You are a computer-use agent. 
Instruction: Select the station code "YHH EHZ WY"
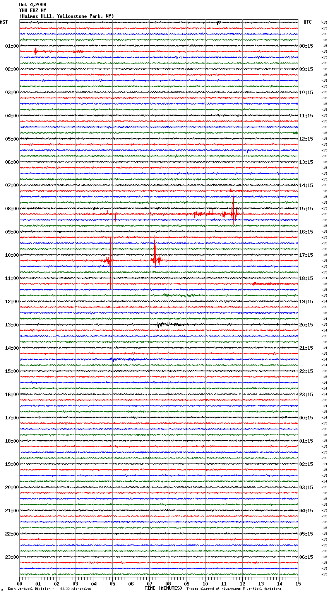pyautogui.click(x=33, y=10)
